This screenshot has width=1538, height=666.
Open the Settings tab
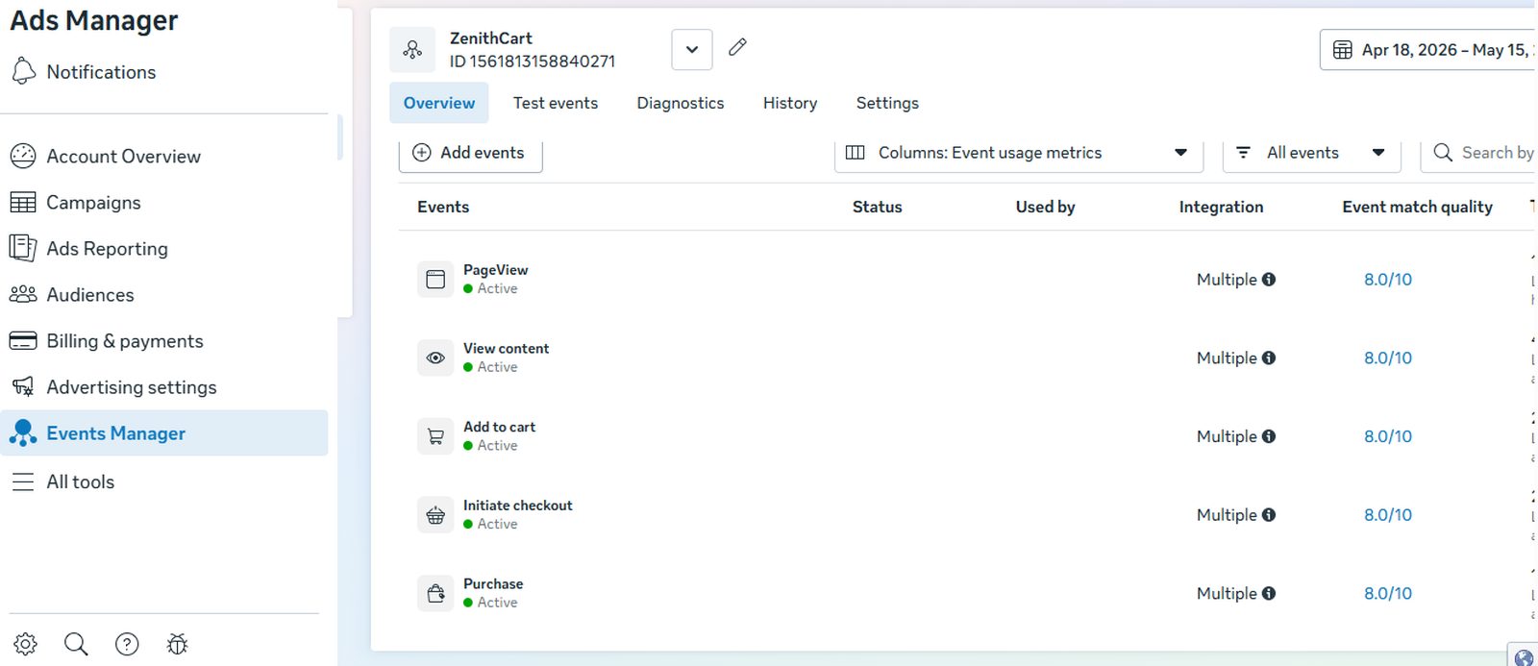pyautogui.click(x=887, y=103)
